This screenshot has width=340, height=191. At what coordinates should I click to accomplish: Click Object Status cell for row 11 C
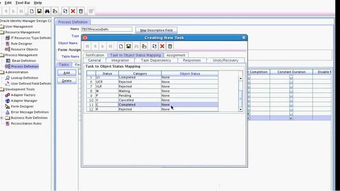tap(190, 105)
